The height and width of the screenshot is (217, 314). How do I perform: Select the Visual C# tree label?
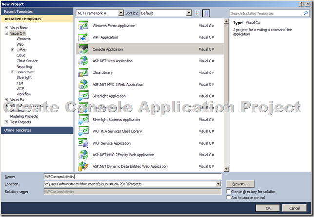coord(18,33)
